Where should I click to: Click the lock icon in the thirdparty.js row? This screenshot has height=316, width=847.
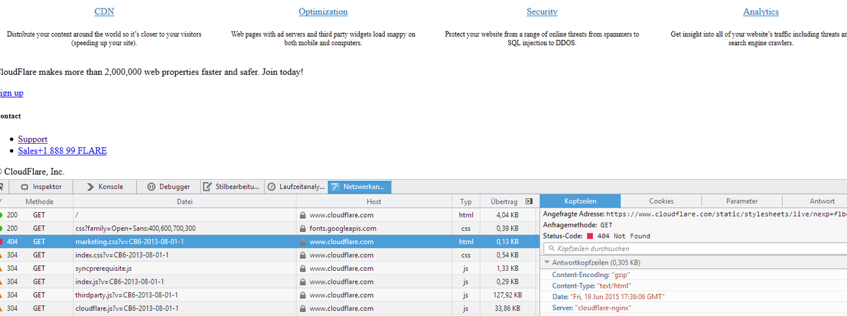point(303,295)
